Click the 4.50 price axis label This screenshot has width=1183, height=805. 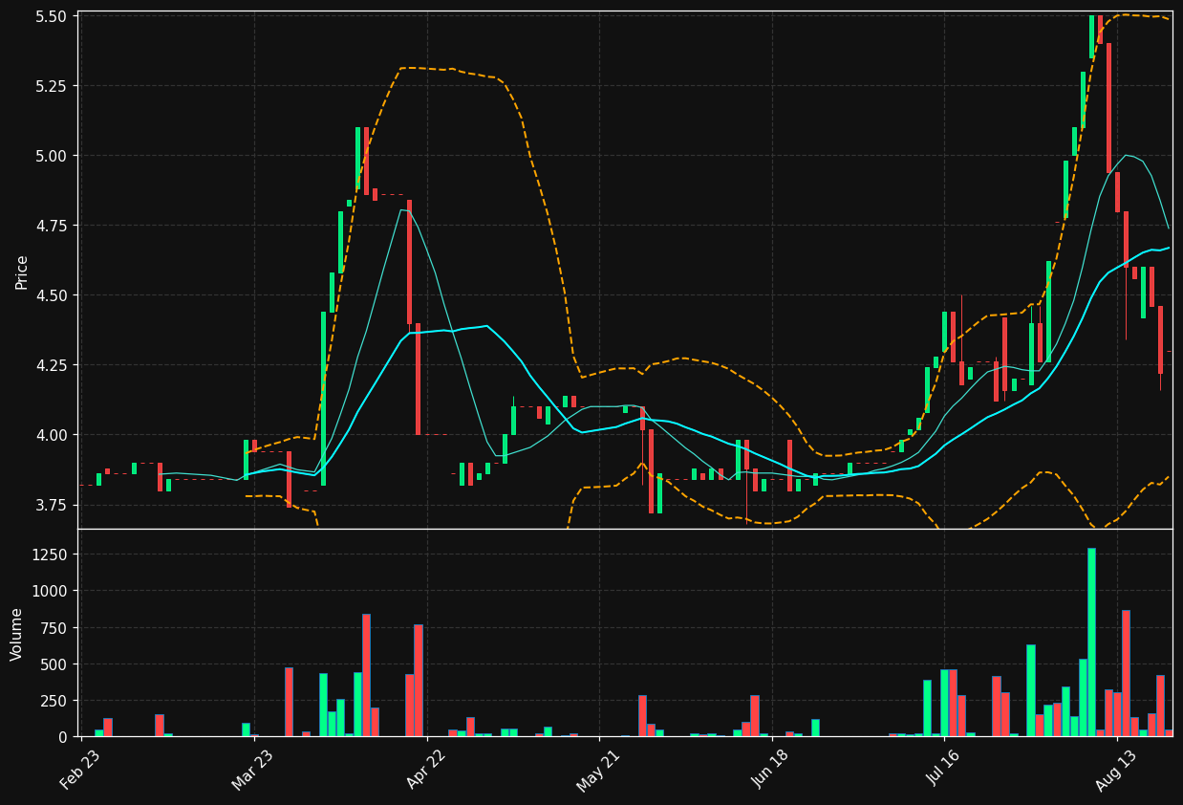point(51,295)
